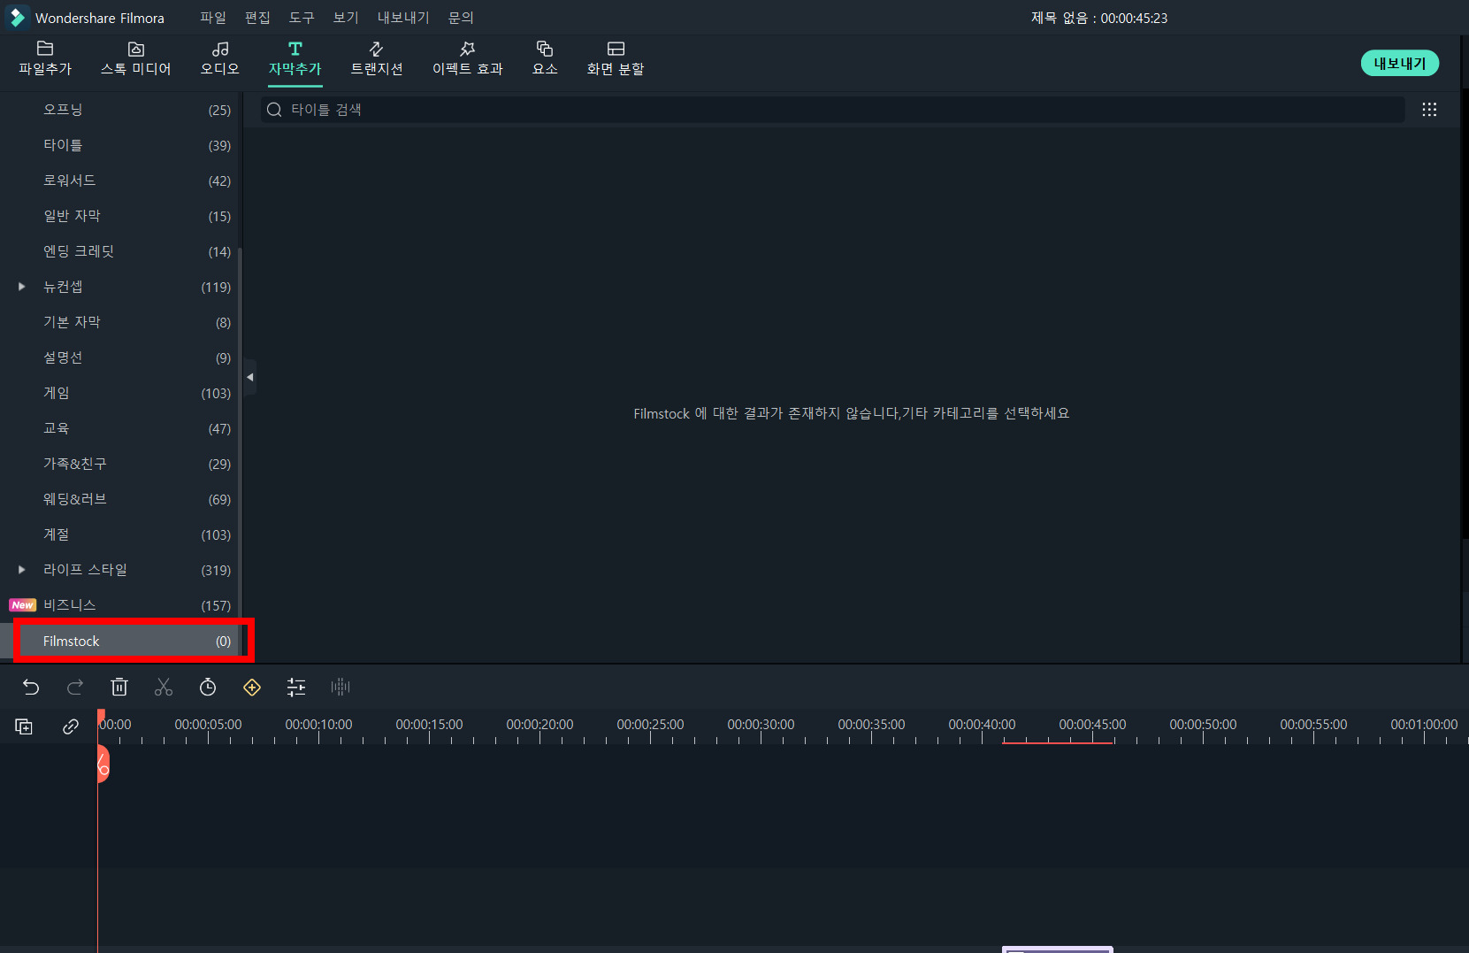This screenshot has height=953, width=1469.
Task: Open the 문의 help menu
Action: pyautogui.click(x=461, y=18)
